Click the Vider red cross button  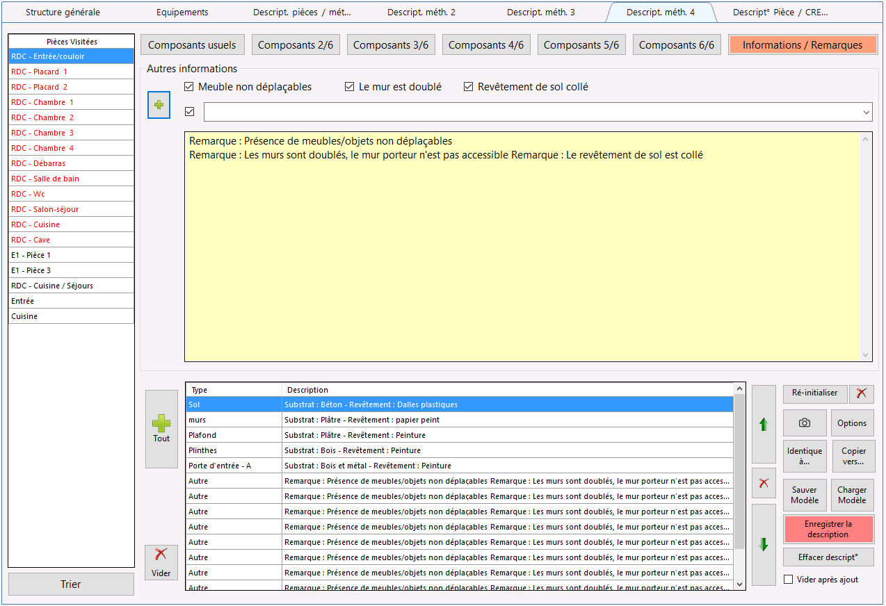click(x=161, y=562)
